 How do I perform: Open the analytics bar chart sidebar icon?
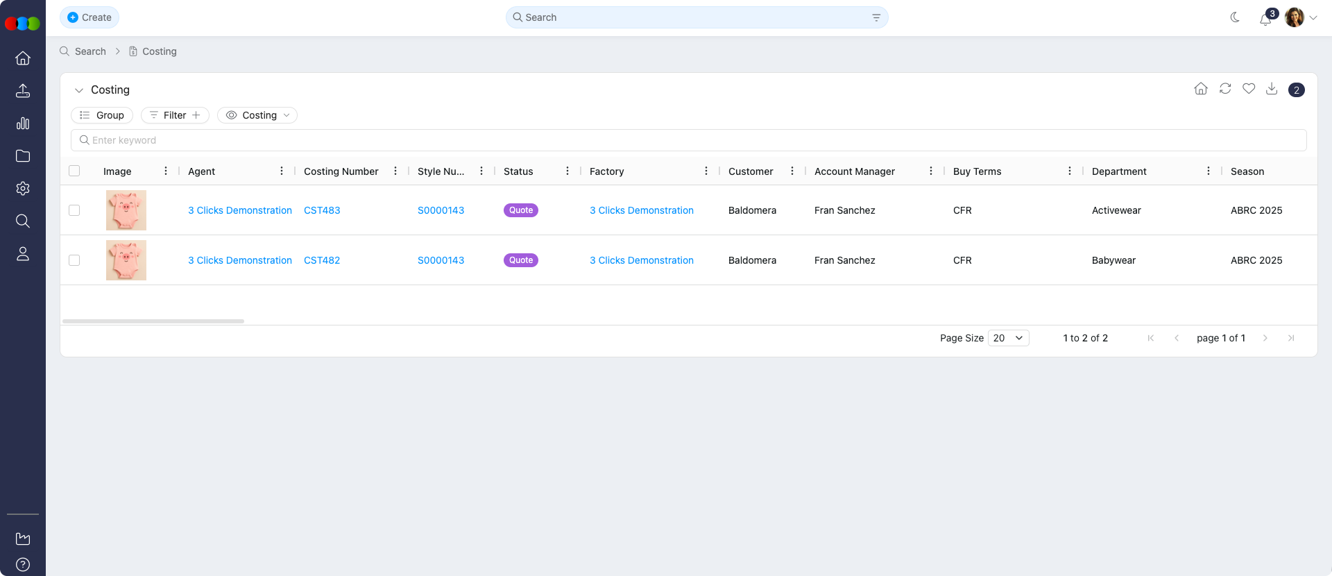(23, 124)
